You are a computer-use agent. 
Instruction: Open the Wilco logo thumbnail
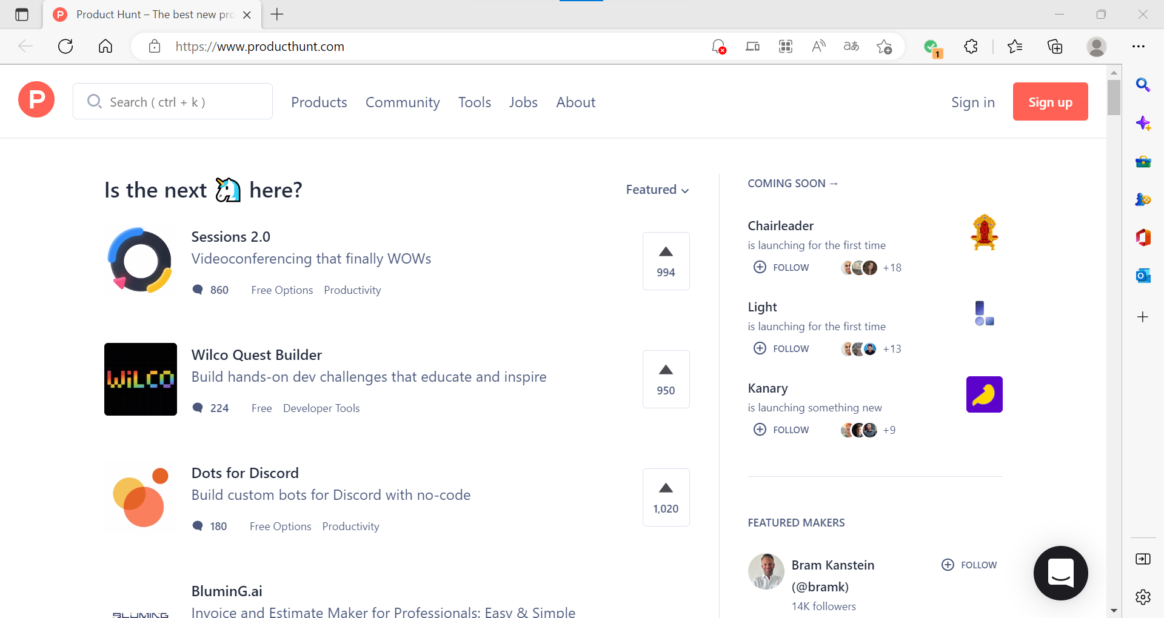[141, 379]
